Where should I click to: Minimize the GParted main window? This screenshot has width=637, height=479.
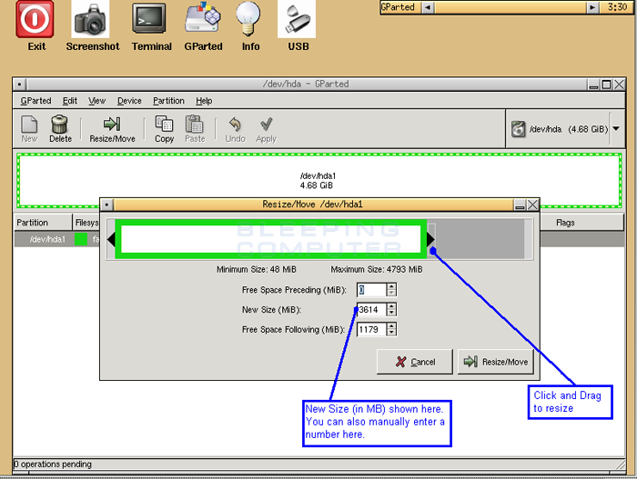tap(593, 85)
